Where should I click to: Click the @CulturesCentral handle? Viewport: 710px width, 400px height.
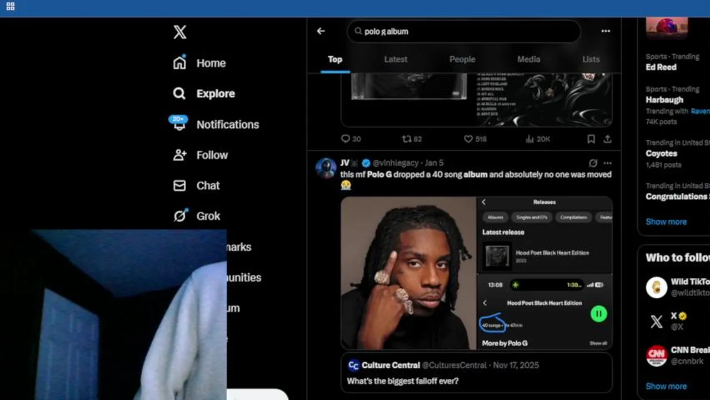point(454,365)
